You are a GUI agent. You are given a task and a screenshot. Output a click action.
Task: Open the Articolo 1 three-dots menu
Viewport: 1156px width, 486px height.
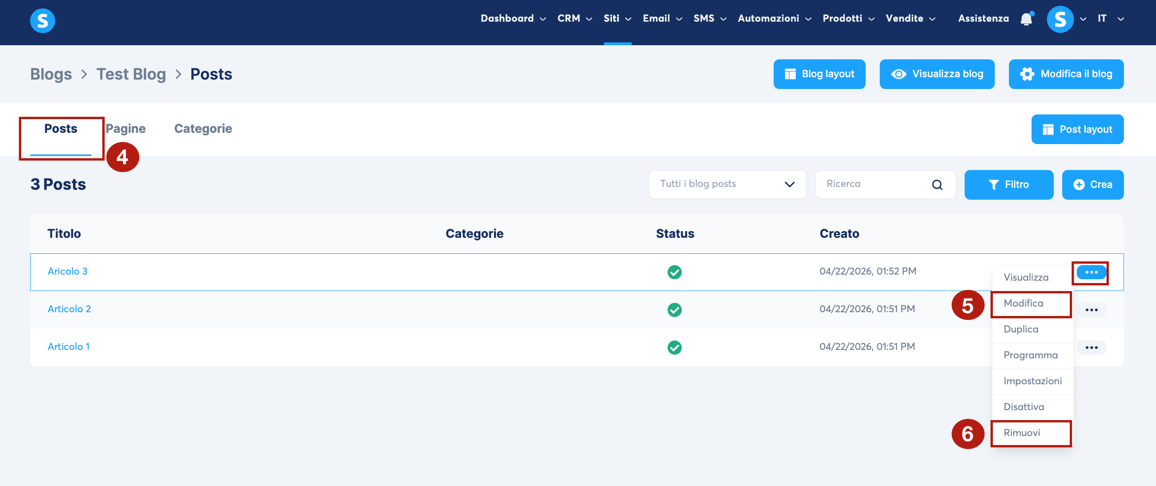(x=1091, y=347)
